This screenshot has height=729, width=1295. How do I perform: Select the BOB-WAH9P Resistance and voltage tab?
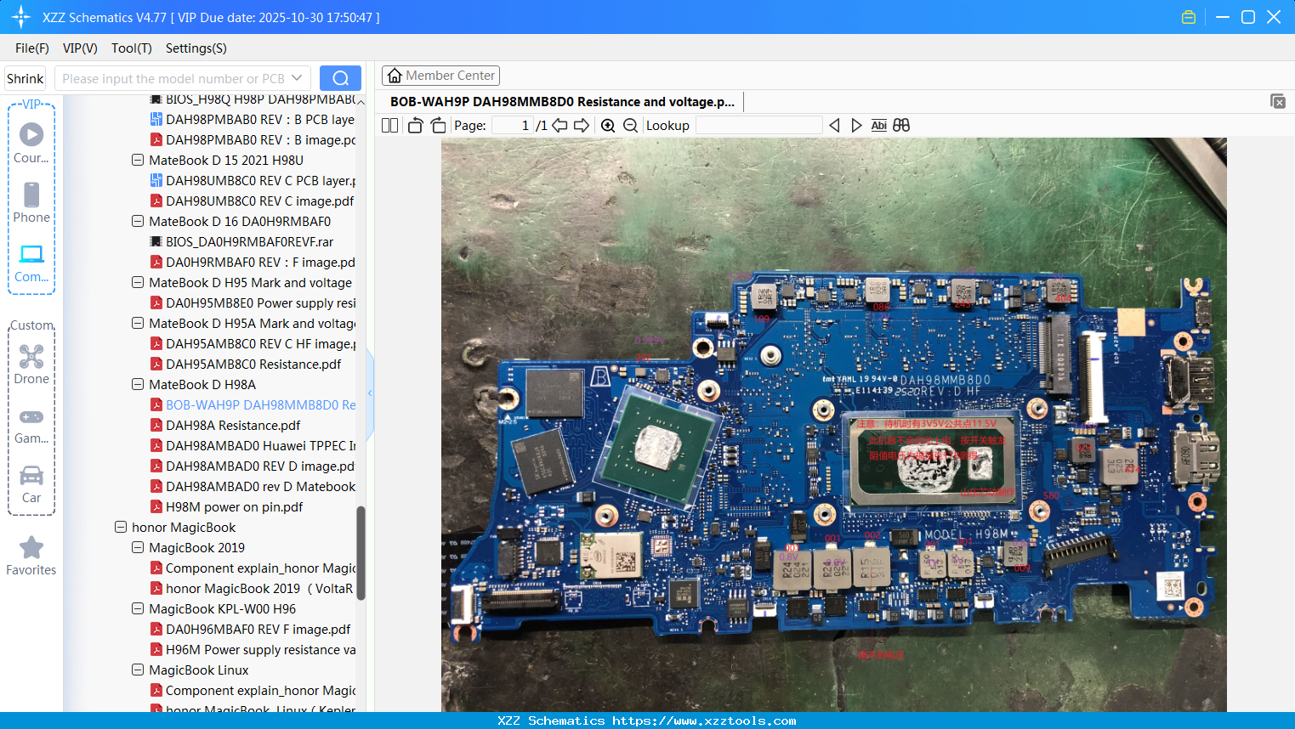[562, 102]
